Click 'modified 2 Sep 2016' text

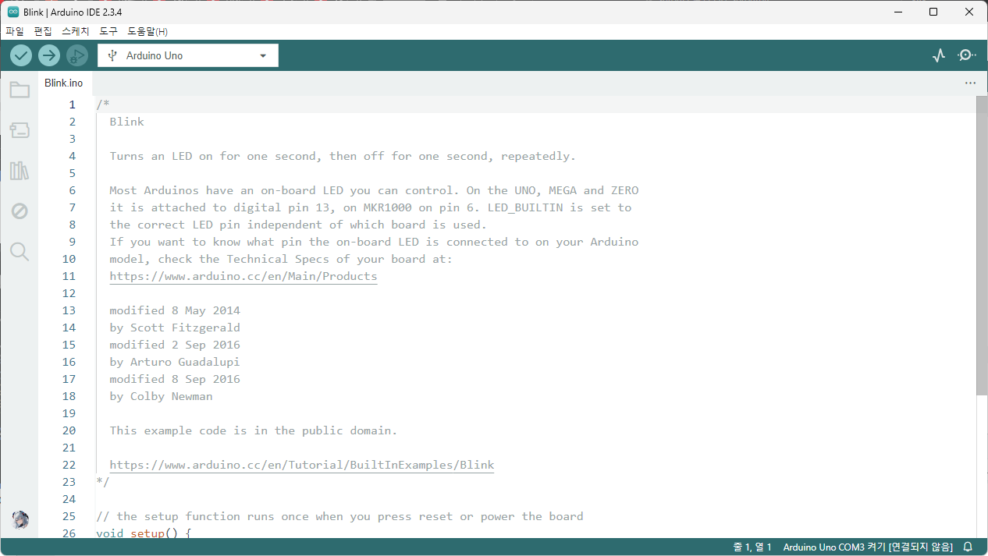pyautogui.click(x=175, y=345)
